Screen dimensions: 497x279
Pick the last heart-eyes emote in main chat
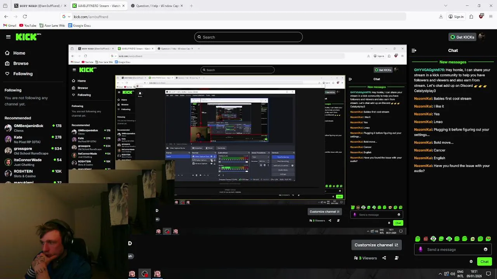(x=488, y=239)
